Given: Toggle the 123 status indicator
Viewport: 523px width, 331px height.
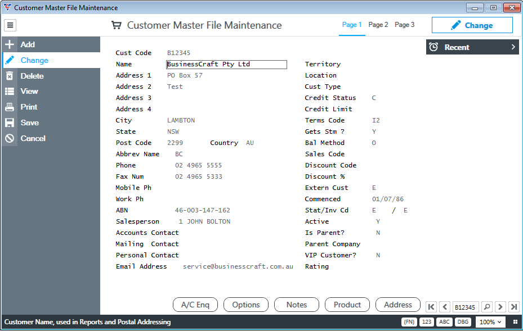Looking at the screenshot, I should (x=427, y=322).
